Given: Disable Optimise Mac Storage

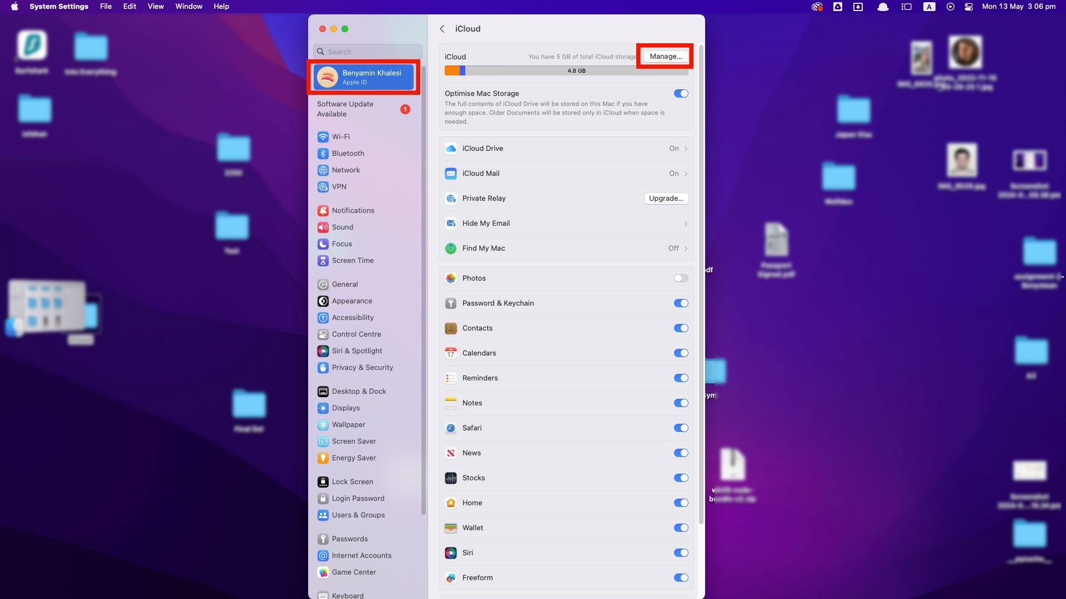Looking at the screenshot, I should (681, 93).
